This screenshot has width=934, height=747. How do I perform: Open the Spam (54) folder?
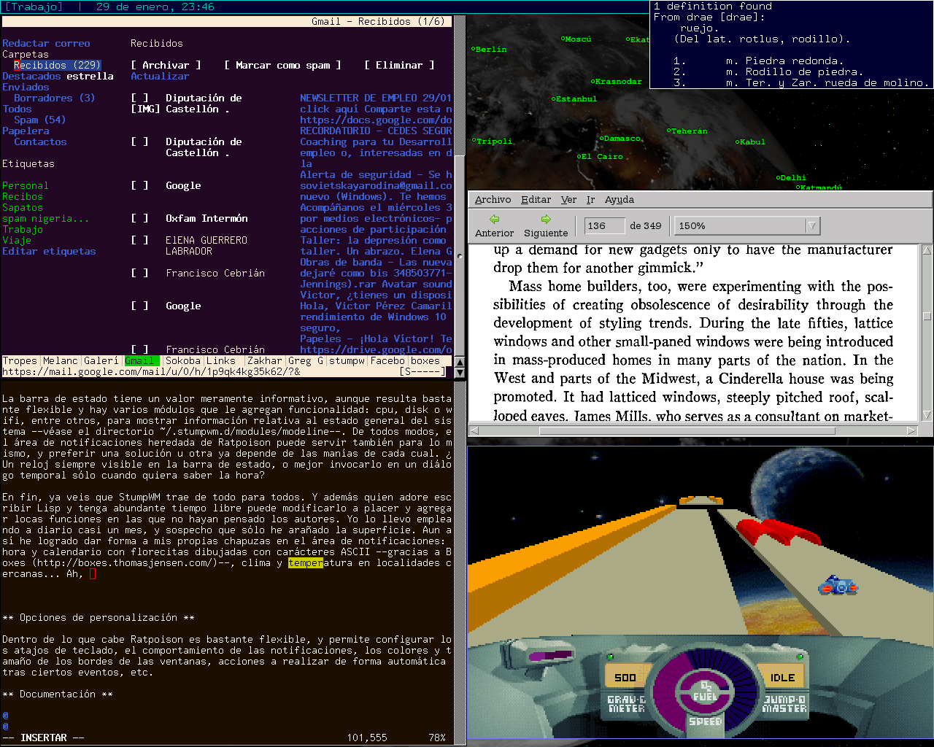point(40,120)
